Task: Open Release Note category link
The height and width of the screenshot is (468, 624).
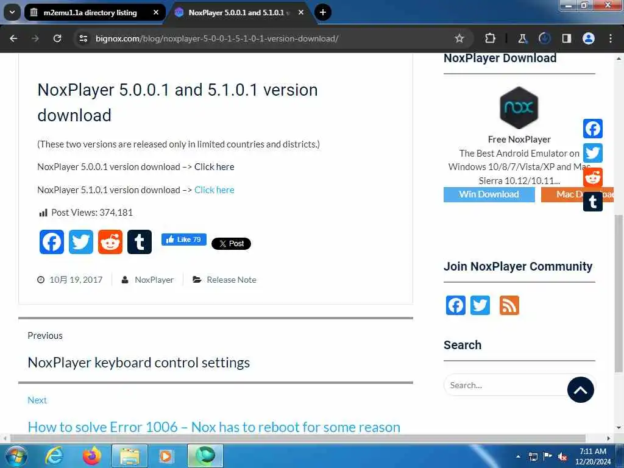Action: tap(231, 280)
